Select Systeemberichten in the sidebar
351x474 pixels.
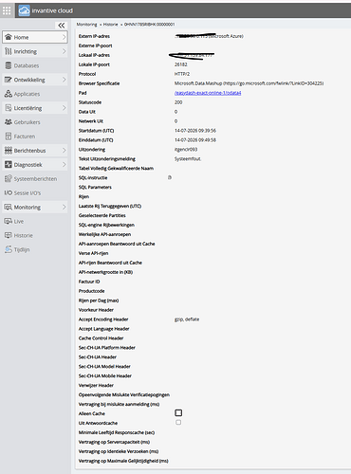35,178
